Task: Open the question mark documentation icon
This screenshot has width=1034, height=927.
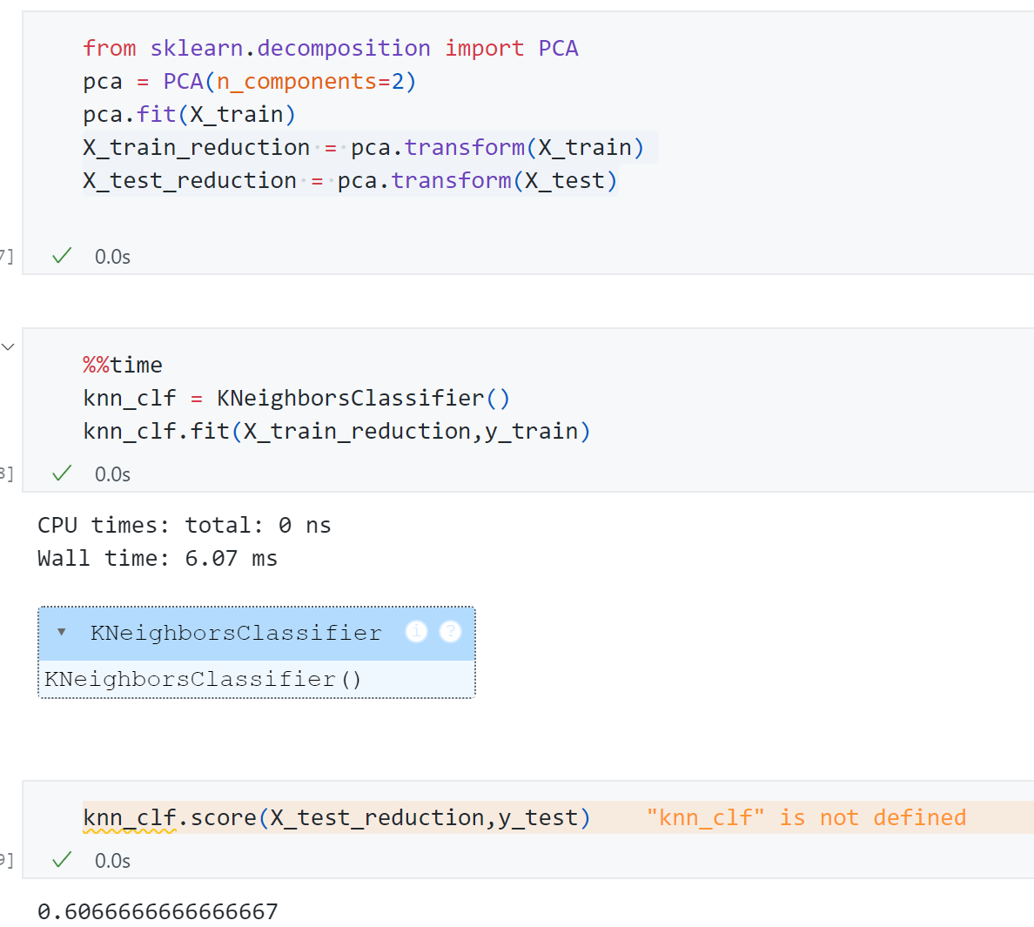Action: (450, 632)
